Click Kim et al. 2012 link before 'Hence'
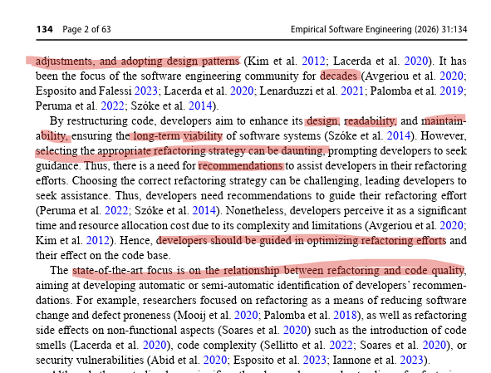Viewport: 491px width, 373px height. [x=97, y=241]
